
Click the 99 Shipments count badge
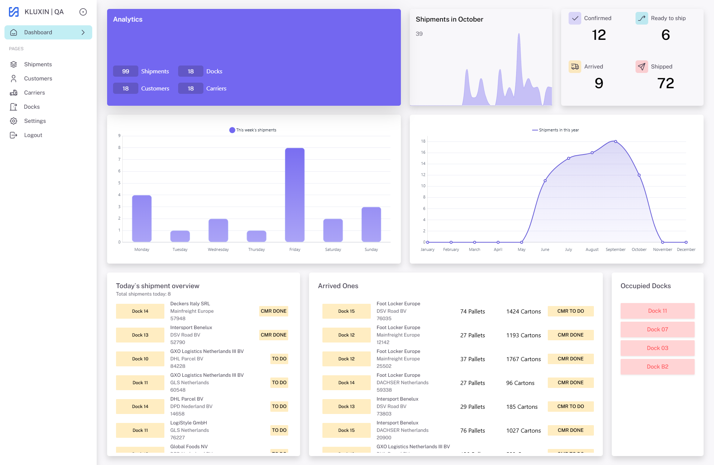pyautogui.click(x=125, y=71)
